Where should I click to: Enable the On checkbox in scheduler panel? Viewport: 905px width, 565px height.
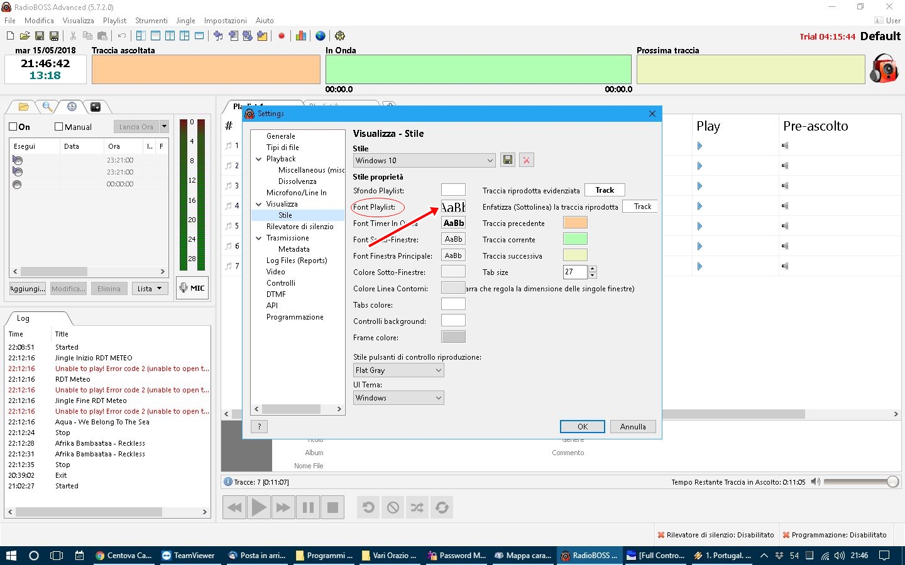tap(13, 127)
